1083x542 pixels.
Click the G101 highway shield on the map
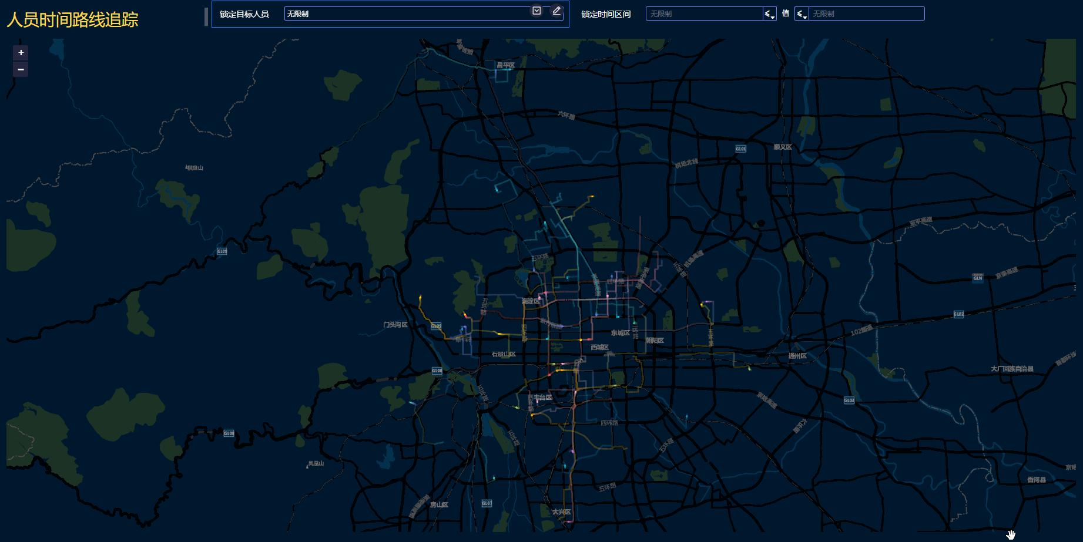(740, 149)
